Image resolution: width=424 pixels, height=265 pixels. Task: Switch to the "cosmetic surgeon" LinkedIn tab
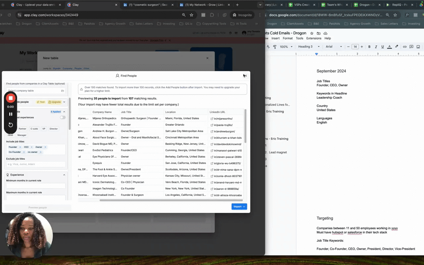click(x=144, y=5)
